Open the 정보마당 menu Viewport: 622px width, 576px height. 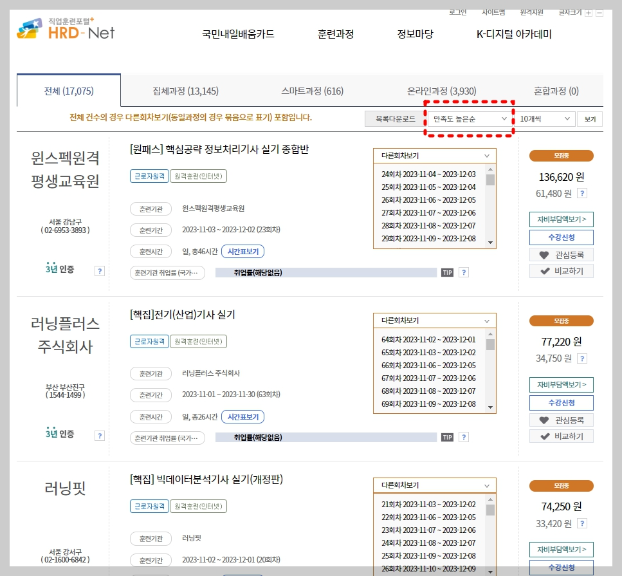click(x=416, y=34)
